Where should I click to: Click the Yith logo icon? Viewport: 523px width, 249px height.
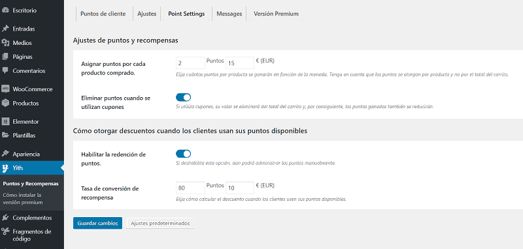(5, 168)
